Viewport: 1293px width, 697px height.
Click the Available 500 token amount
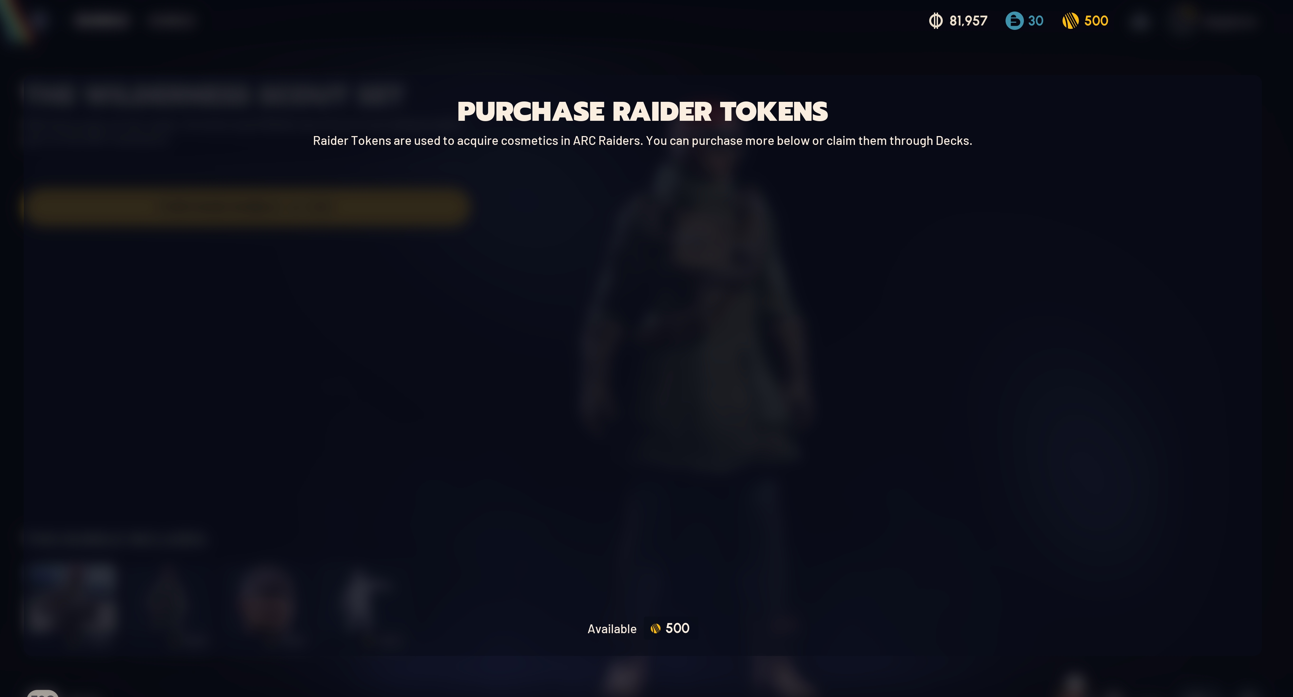[x=677, y=628]
